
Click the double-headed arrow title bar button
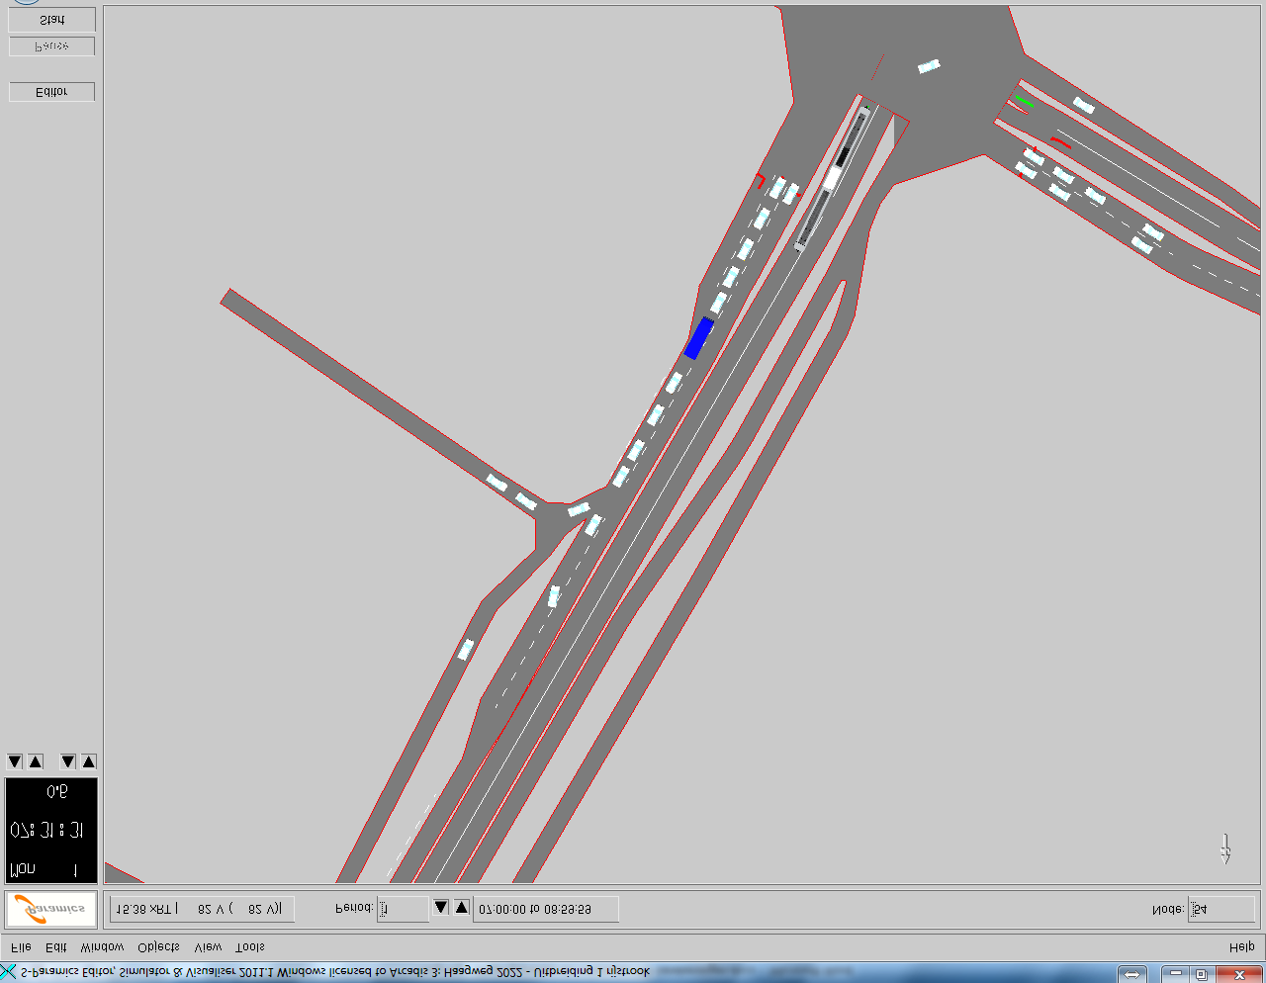point(1132,974)
